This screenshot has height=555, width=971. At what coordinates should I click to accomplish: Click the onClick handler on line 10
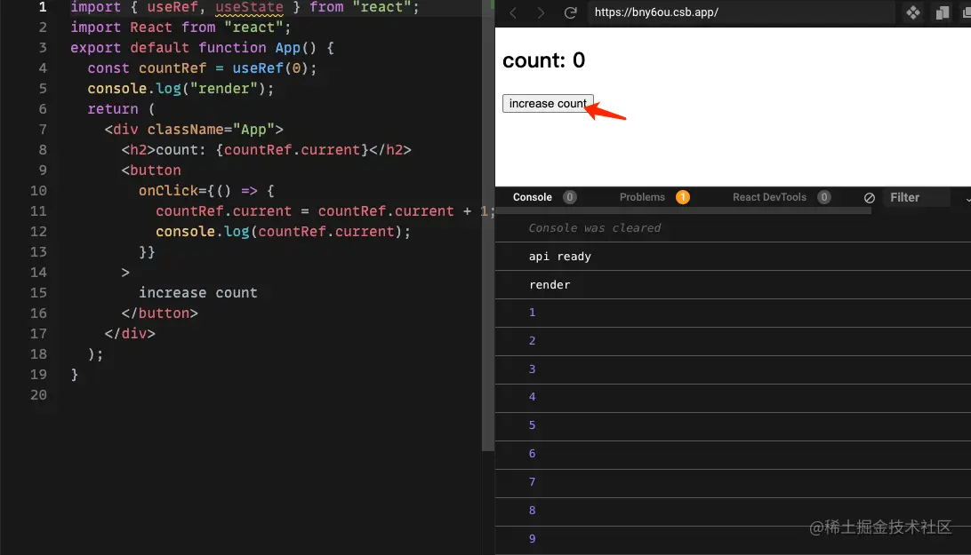[206, 191]
